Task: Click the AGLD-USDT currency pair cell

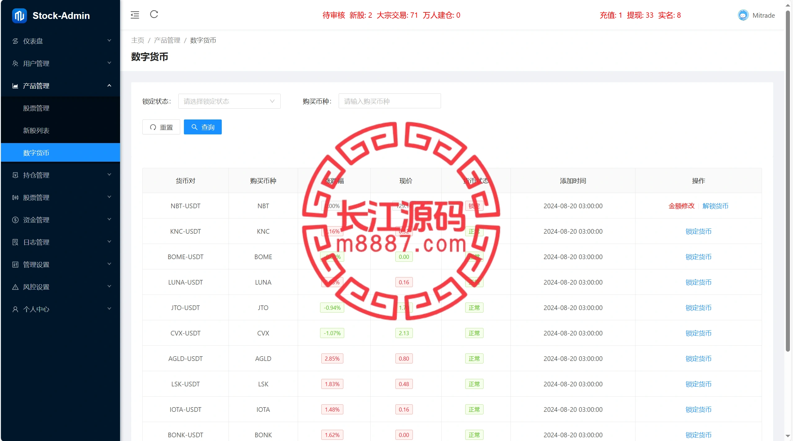Action: (185, 358)
